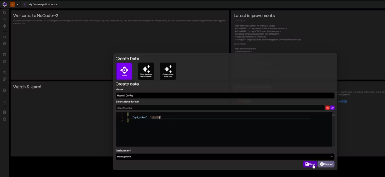The image size is (385, 177).
Task: Click the stacked copies icon in sidebar
Action: (x=4, y=79)
